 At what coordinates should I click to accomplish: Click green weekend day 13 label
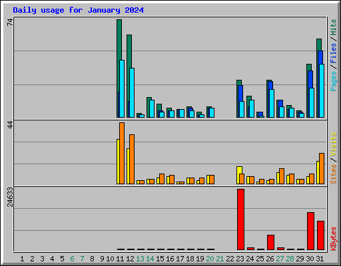coord(140,259)
